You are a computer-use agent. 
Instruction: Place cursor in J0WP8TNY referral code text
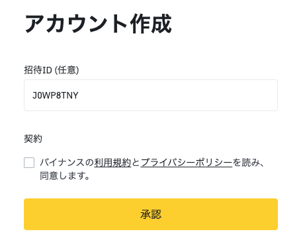pos(56,95)
